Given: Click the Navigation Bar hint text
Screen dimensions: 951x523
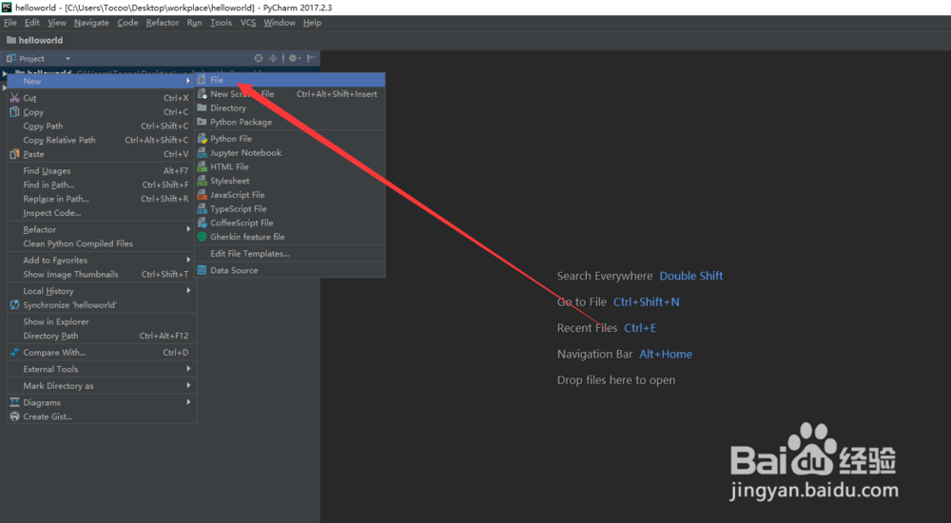Looking at the screenshot, I should click(x=594, y=355).
